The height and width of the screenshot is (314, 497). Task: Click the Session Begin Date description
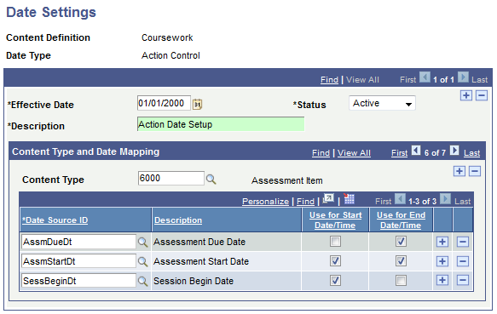click(x=194, y=281)
